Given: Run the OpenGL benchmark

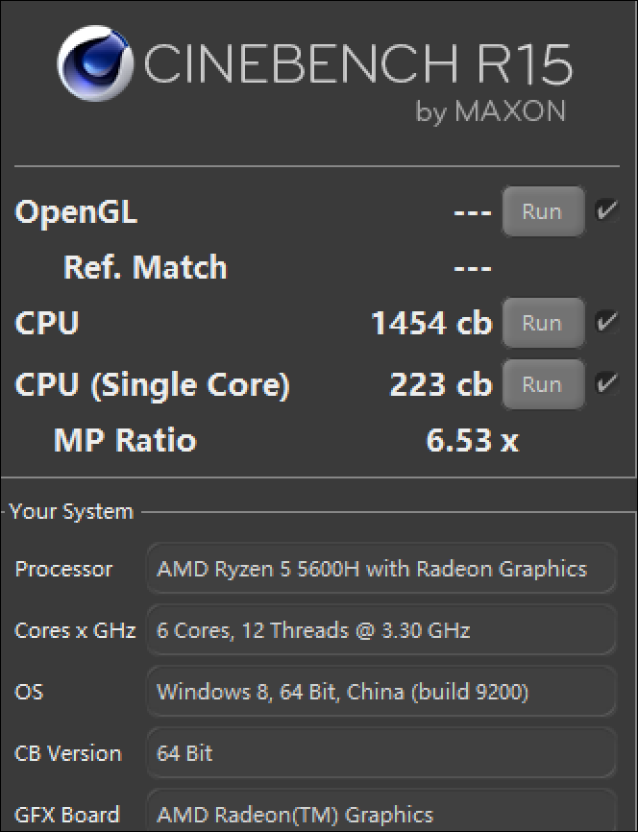Looking at the screenshot, I should pos(542,211).
